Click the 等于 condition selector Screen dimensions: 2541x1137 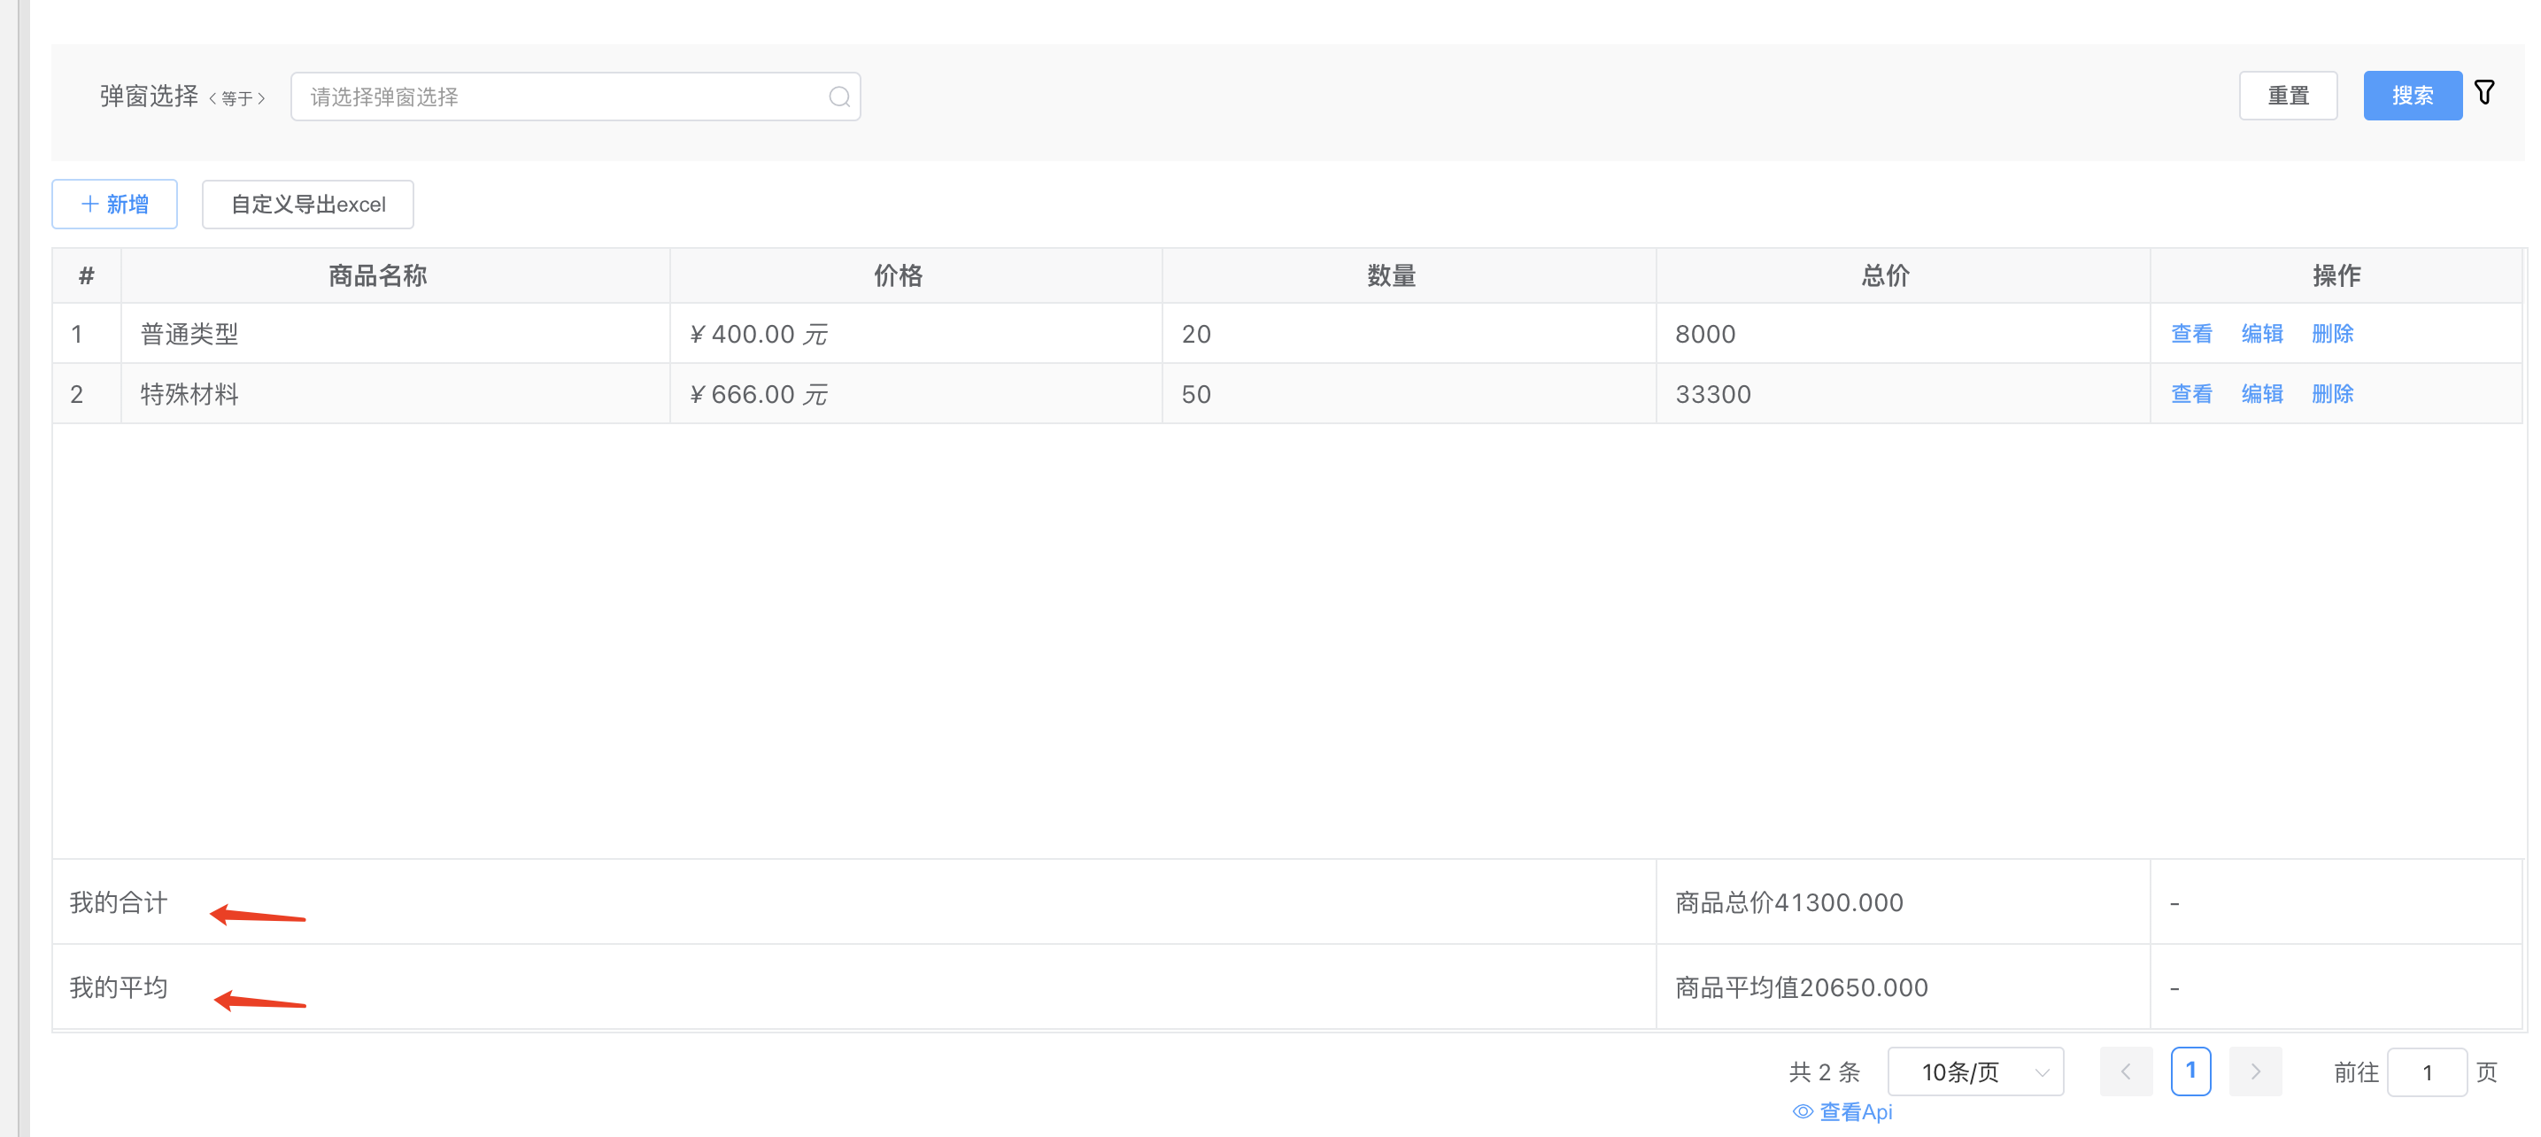(x=236, y=97)
